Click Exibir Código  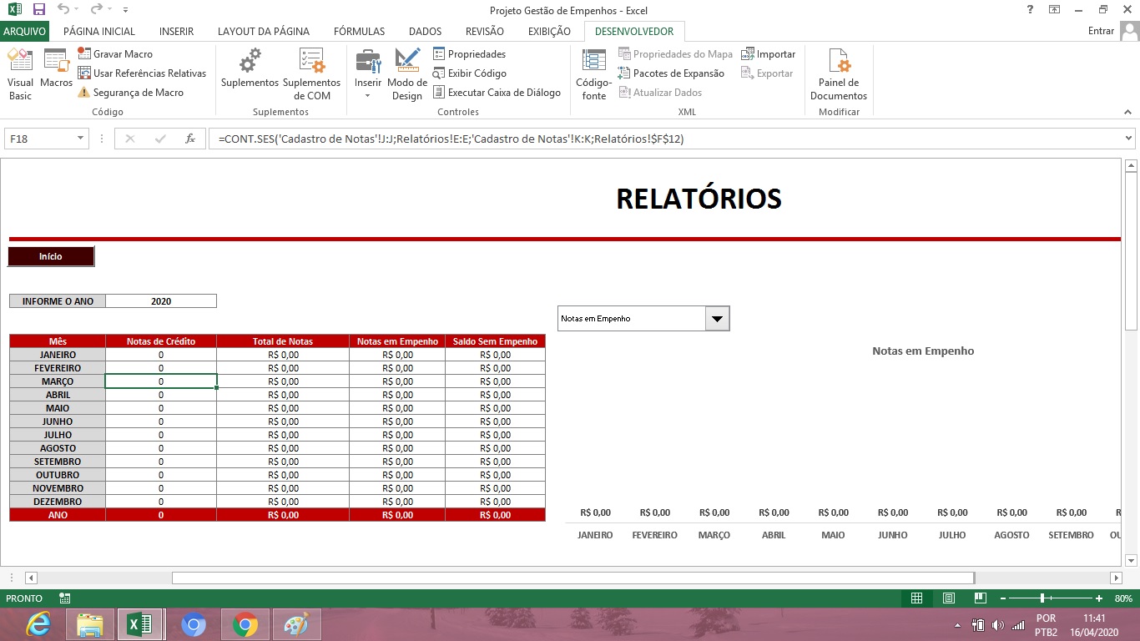tap(469, 73)
